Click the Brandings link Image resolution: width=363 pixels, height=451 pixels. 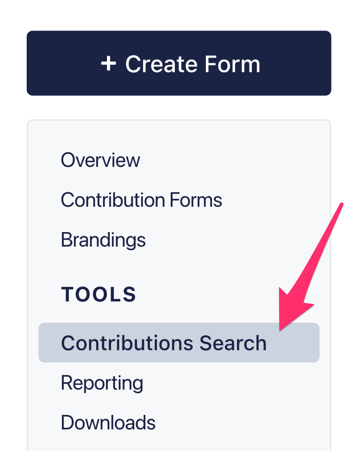click(x=103, y=240)
